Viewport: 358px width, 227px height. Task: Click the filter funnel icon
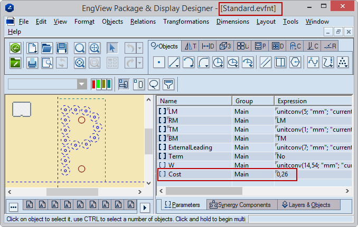[x=168, y=84]
